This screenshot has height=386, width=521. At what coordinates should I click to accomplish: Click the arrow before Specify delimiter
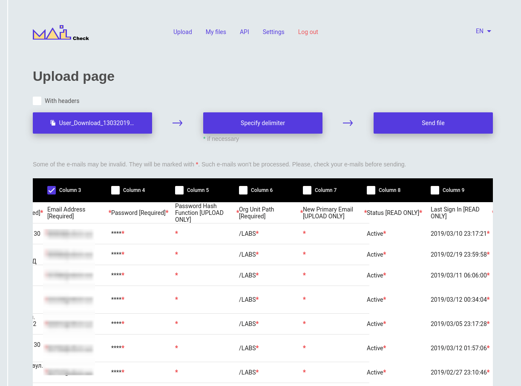pos(178,123)
